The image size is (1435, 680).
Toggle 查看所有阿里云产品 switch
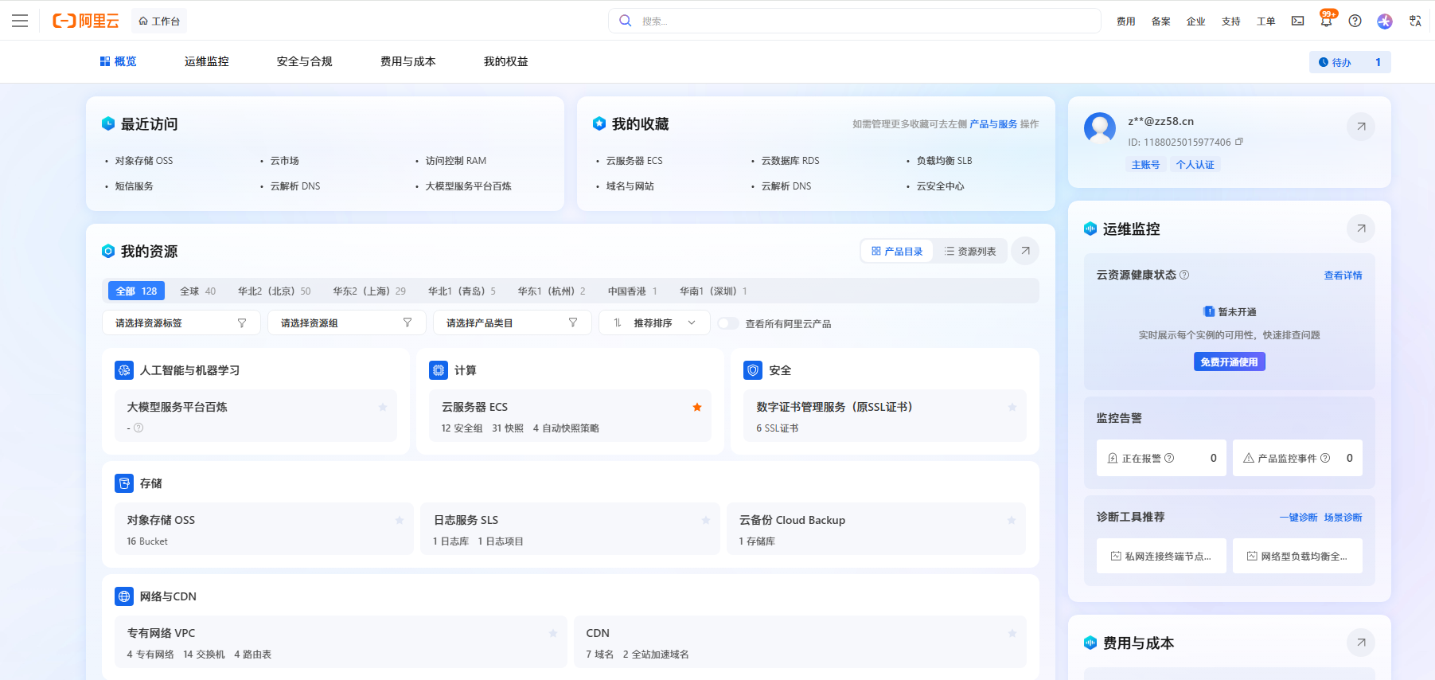(727, 323)
